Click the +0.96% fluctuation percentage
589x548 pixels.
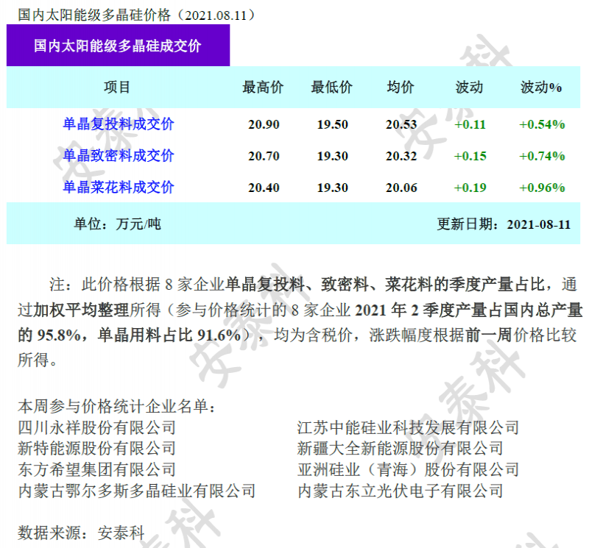click(x=541, y=188)
